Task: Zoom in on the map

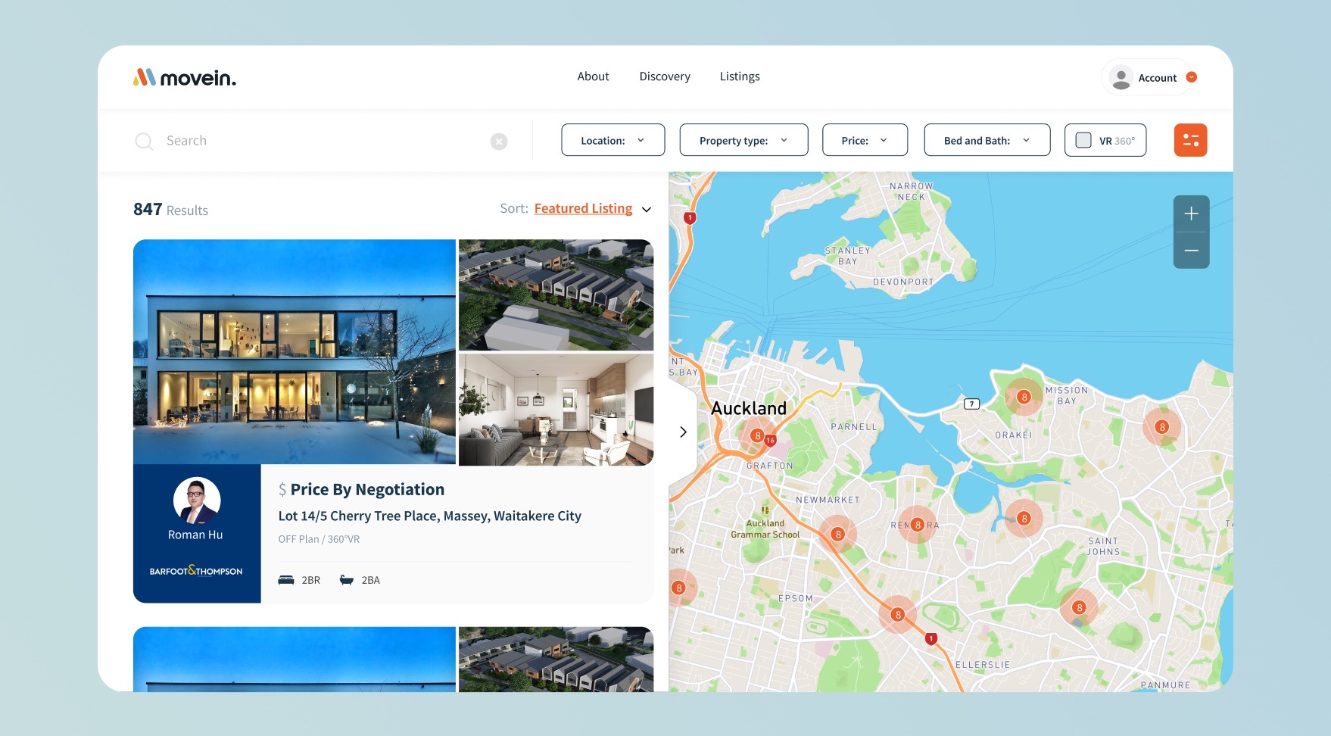Action: (1191, 214)
